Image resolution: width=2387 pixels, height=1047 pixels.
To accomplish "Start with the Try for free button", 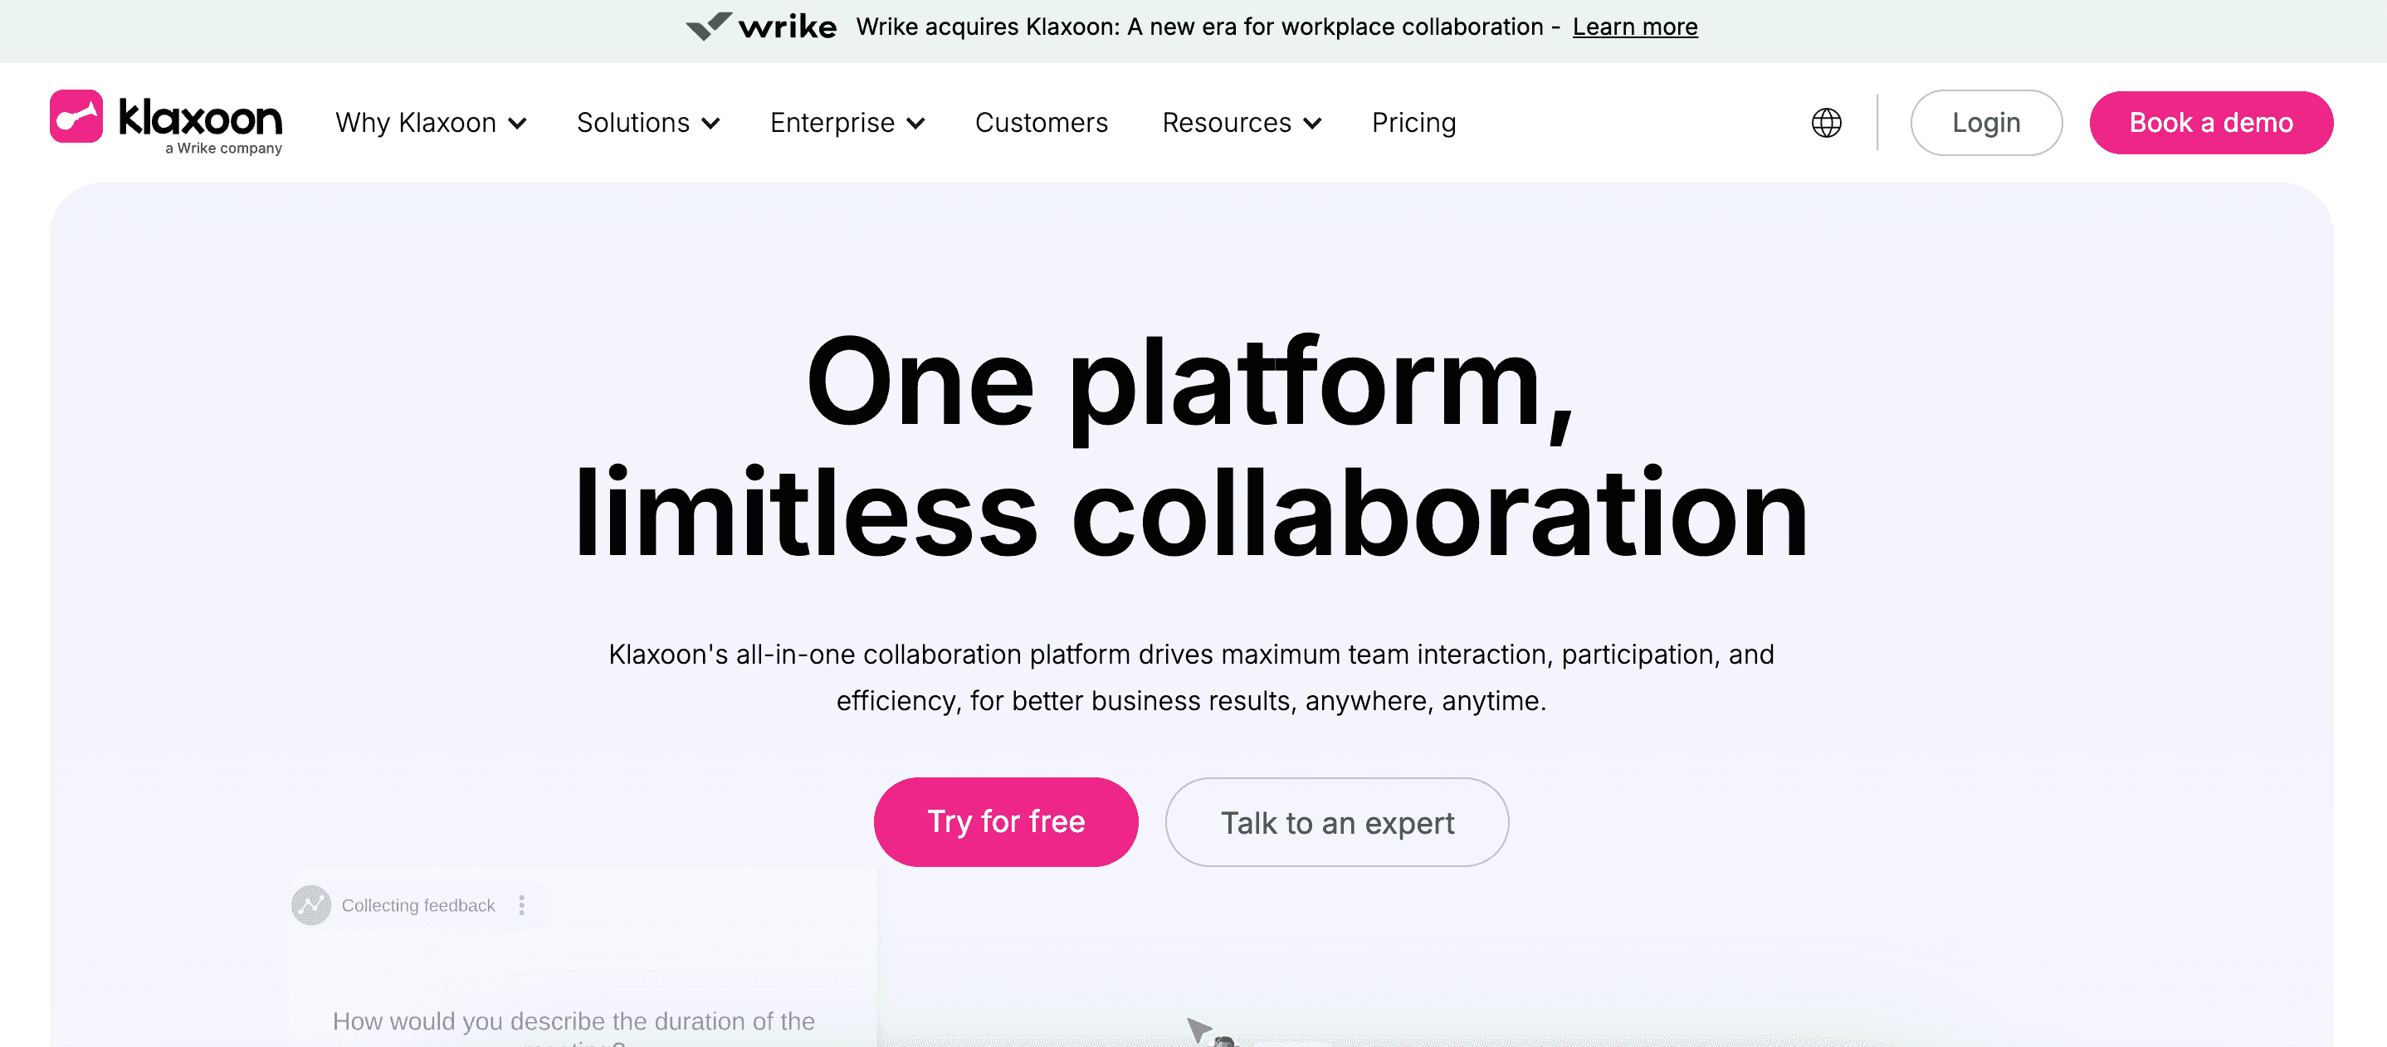I will 1005,822.
